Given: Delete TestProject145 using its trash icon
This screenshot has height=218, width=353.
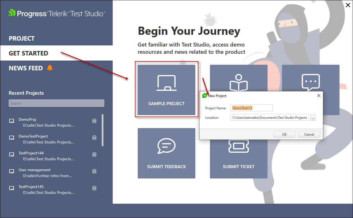Looking at the screenshot, I should (94, 188).
